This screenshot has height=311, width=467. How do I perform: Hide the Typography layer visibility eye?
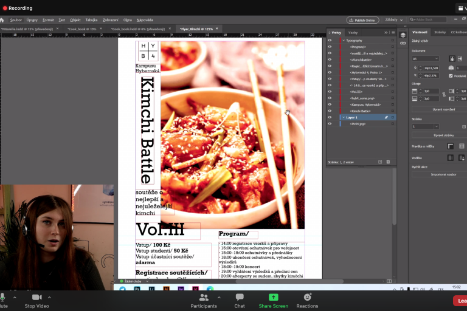tap(330, 40)
